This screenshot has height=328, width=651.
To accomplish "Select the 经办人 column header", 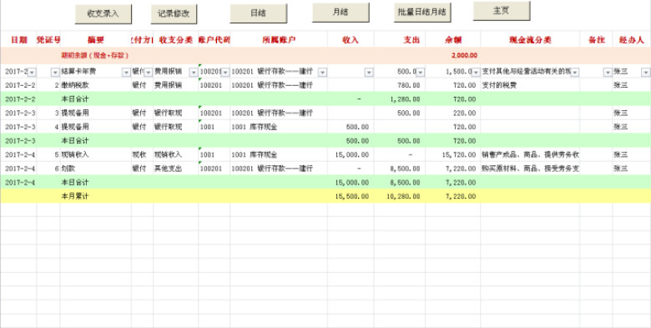I will (x=632, y=40).
